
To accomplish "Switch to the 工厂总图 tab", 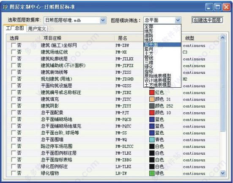I will pyautogui.click(x=15, y=28).
